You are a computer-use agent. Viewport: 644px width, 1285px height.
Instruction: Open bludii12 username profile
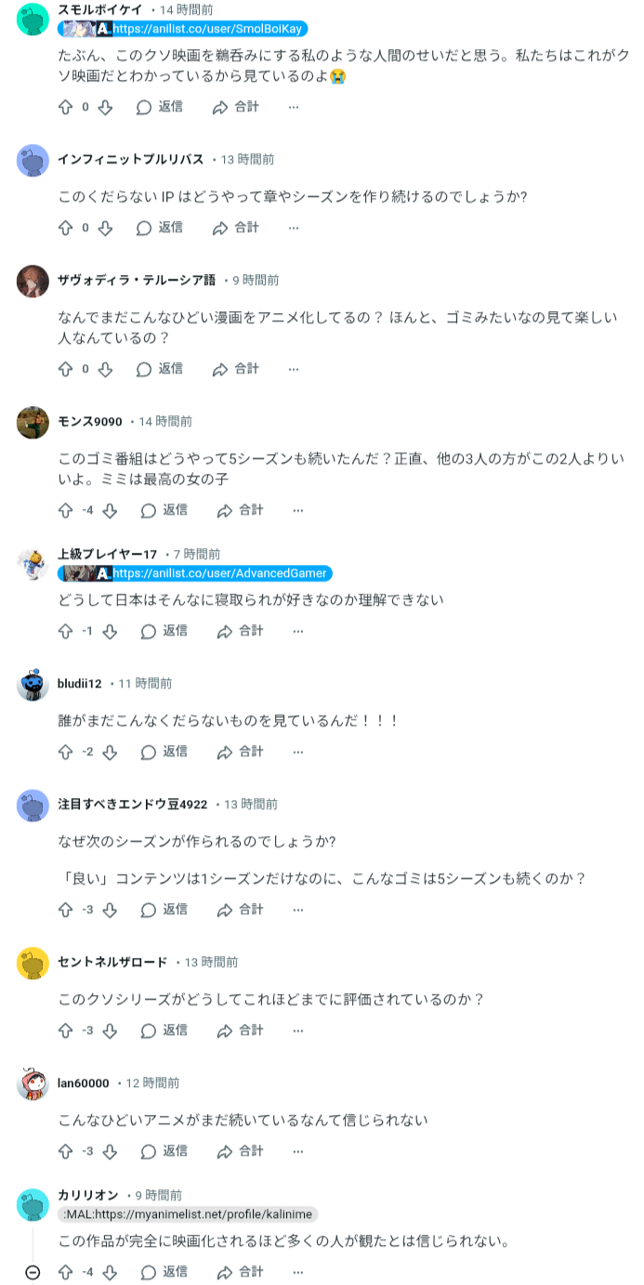[80, 684]
